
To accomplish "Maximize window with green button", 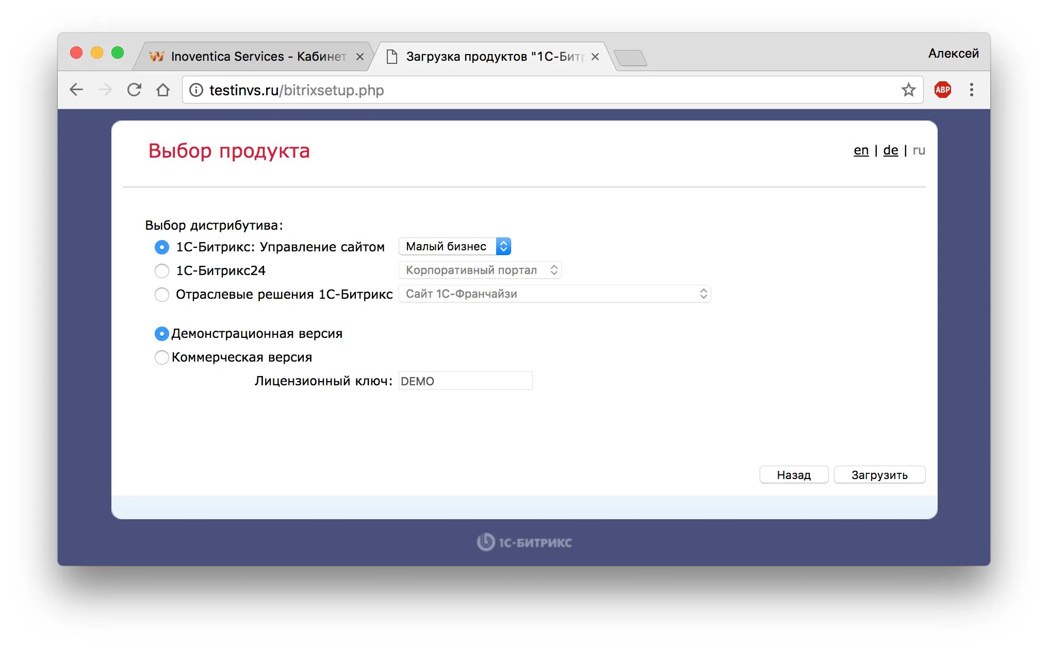I will pyautogui.click(x=118, y=53).
